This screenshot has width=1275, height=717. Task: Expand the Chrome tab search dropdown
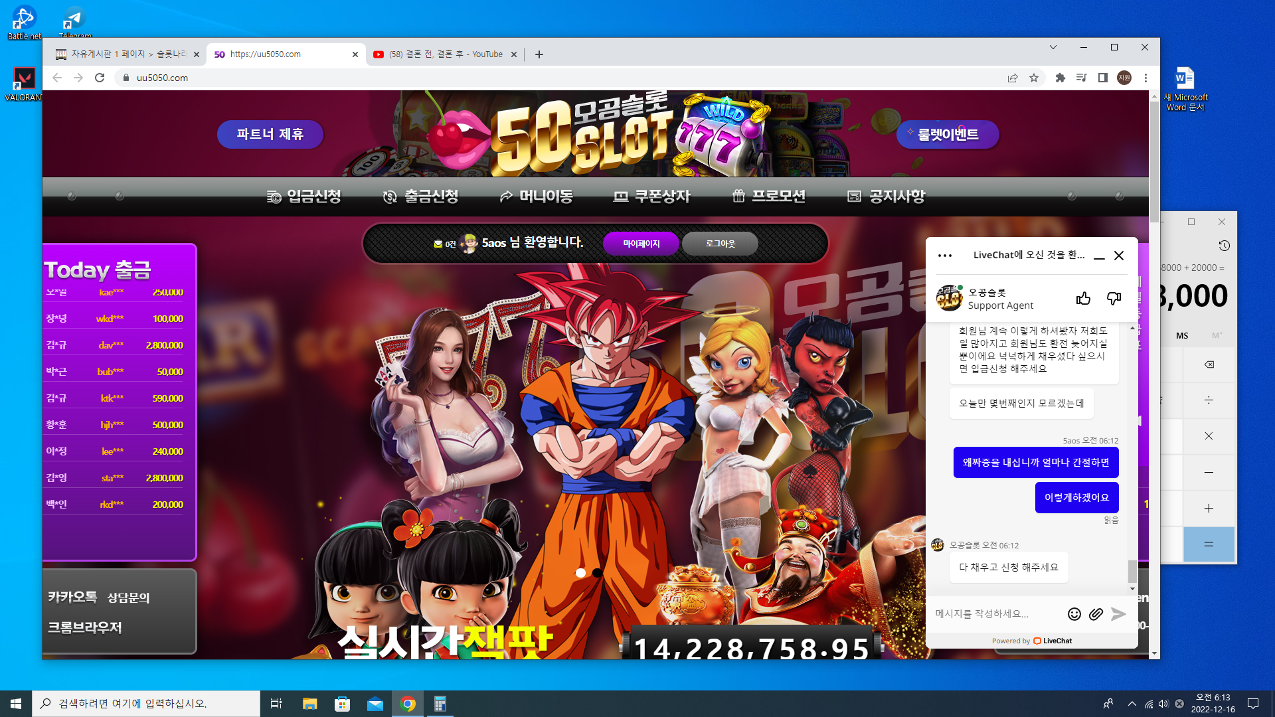coord(1053,47)
